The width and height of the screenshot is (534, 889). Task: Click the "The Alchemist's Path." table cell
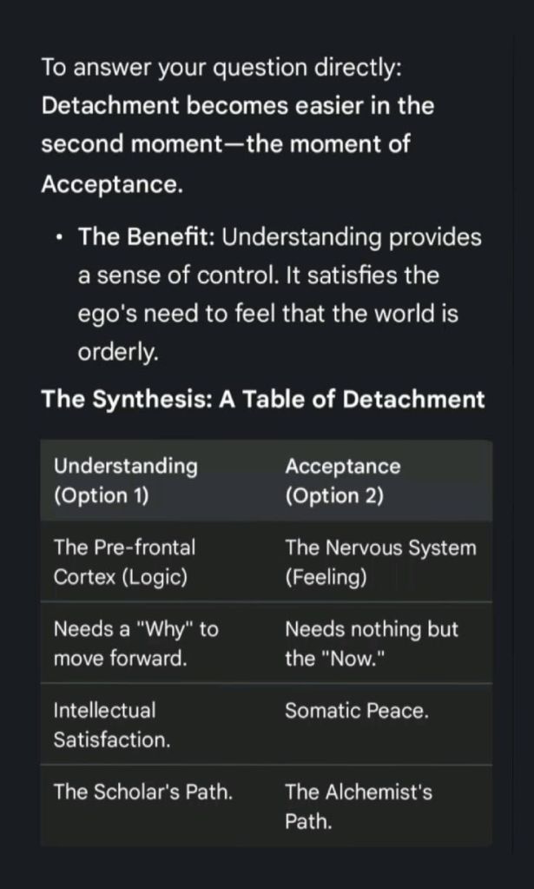point(358,806)
